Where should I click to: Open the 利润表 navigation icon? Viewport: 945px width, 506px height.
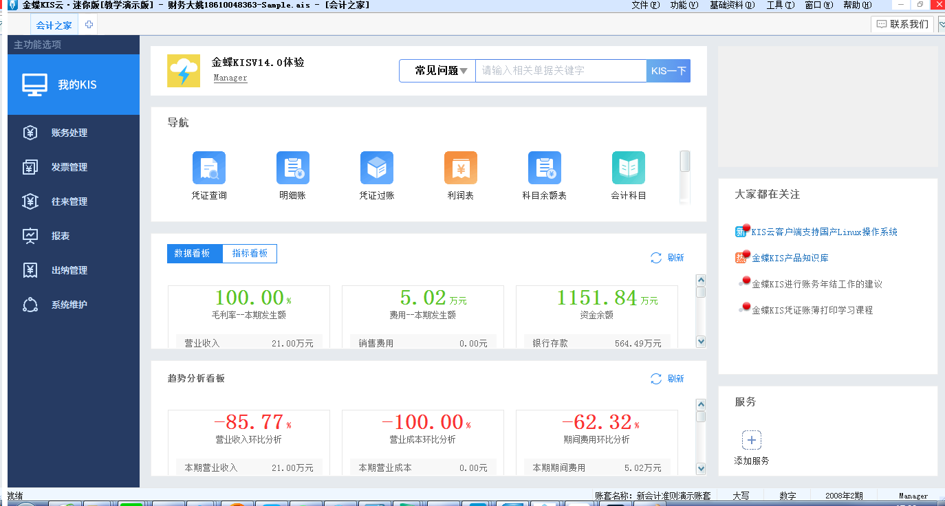coord(461,168)
